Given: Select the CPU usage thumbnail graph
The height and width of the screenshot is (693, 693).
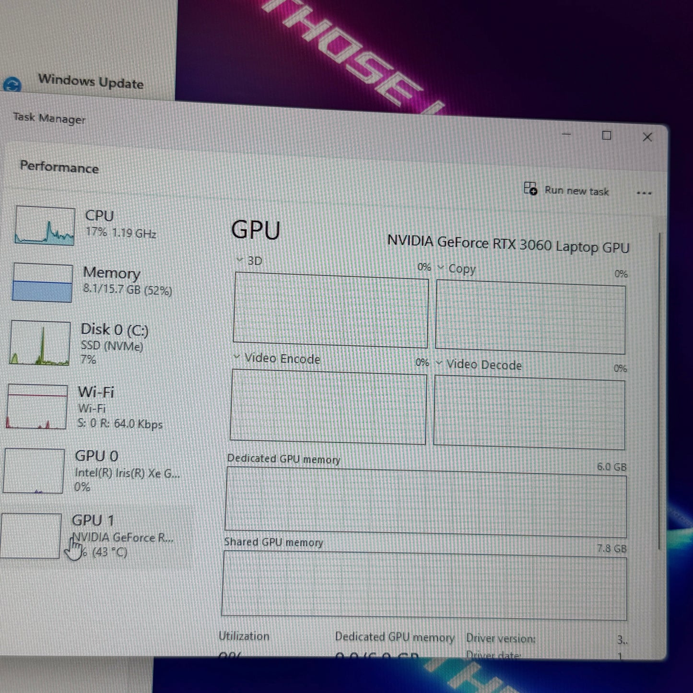Looking at the screenshot, I should (45, 225).
